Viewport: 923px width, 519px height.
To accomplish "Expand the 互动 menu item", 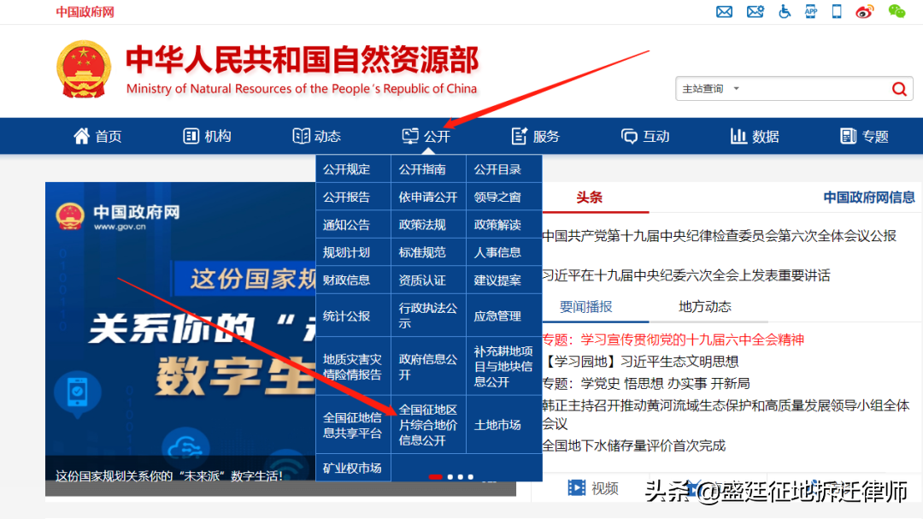I will click(x=645, y=135).
